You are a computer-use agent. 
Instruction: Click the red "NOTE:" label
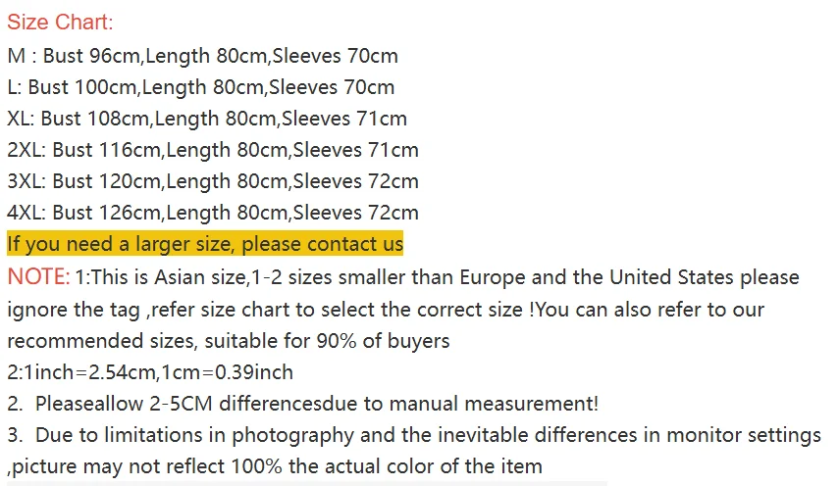pyautogui.click(x=38, y=277)
